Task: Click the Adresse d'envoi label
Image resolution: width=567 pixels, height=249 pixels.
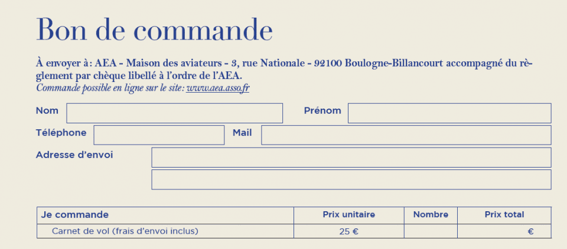Action: point(74,155)
